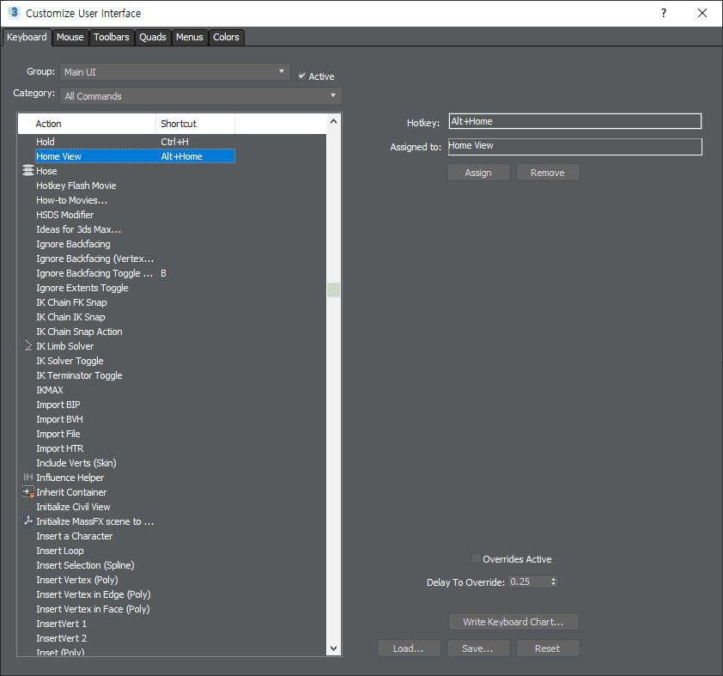The width and height of the screenshot is (723, 676).
Task: Click the Load... button
Action: (x=409, y=649)
